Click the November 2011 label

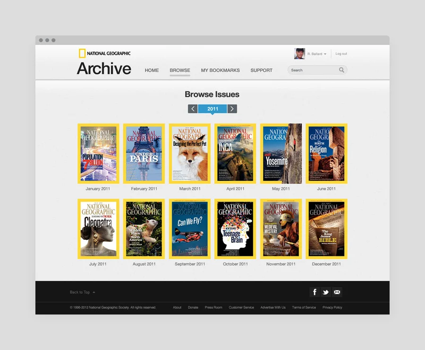(x=281, y=264)
